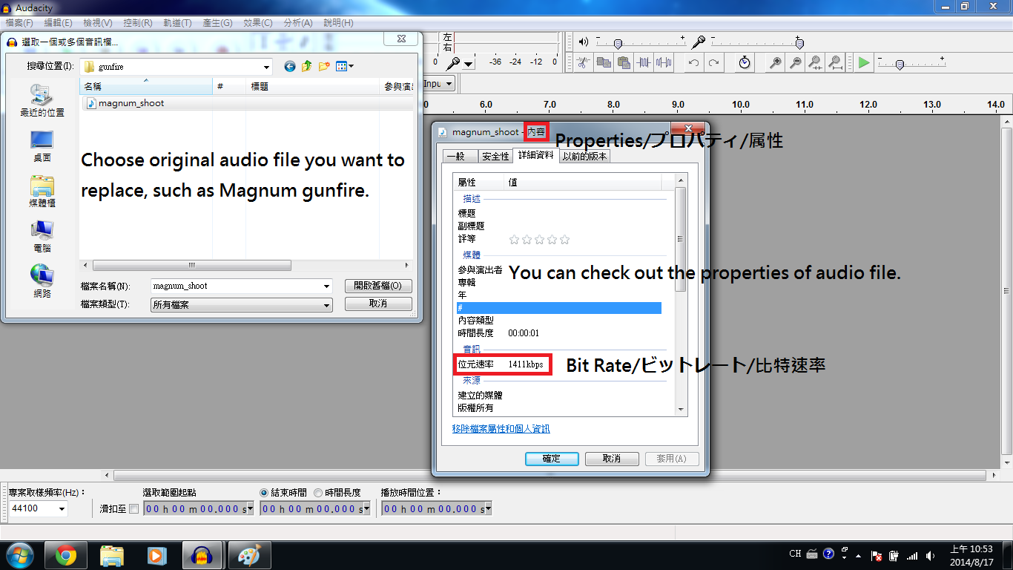Viewport: 1013px width, 570px height.
Task: Open 最近的位置 (Recent Places) in sidebar
Action: pyautogui.click(x=42, y=101)
